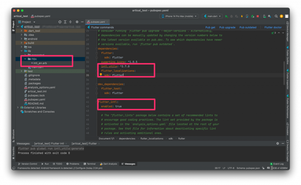Open the Dart Analysis tool window
This screenshot has height=185, width=301.
point(108,164)
